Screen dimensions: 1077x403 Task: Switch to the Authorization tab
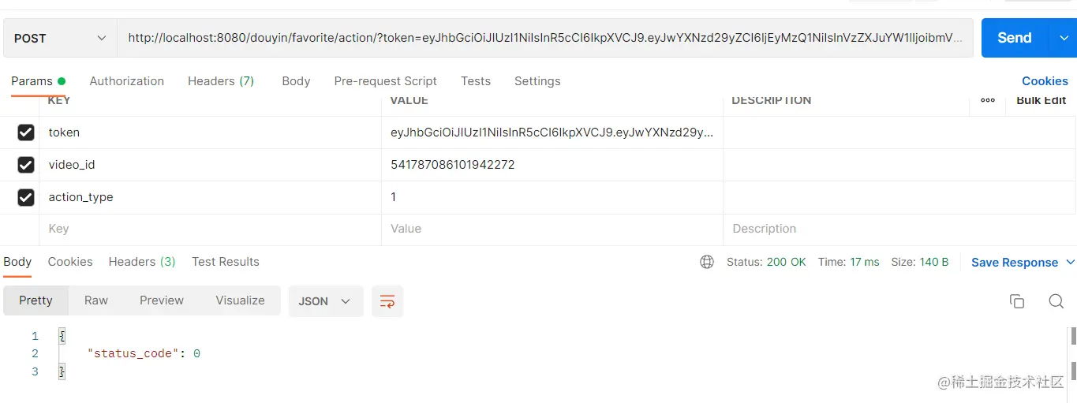tap(126, 81)
